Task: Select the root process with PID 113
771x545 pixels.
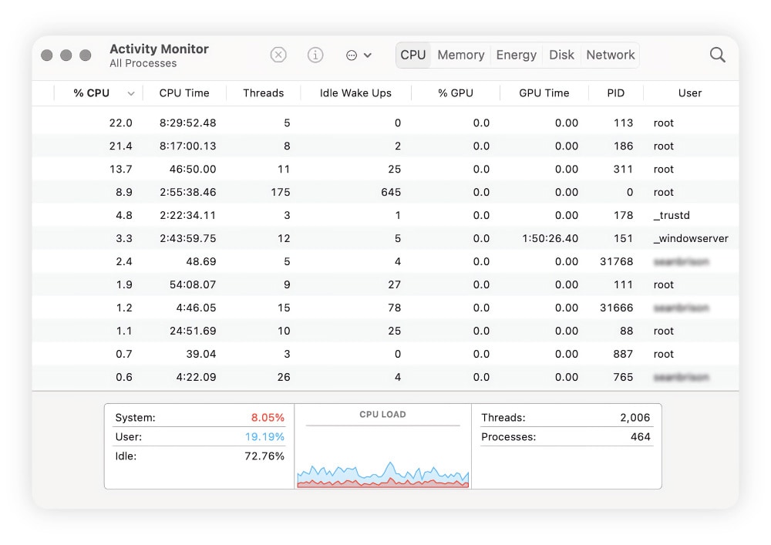Action: tap(385, 123)
